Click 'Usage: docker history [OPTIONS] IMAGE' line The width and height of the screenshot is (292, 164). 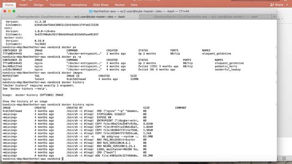coord(33,95)
